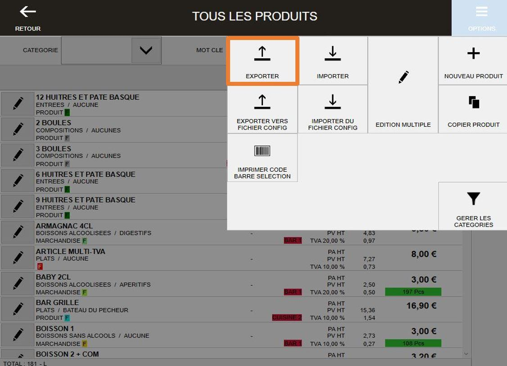
Task: Choose EXPORTER in the options panel
Action: pos(262,61)
